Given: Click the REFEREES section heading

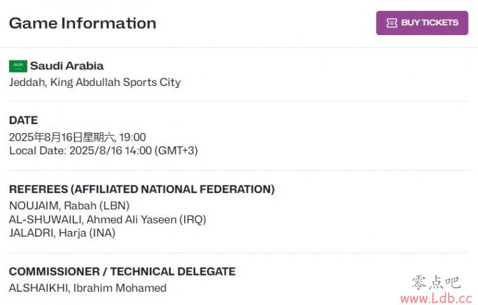Looking at the screenshot, I should [141, 189].
